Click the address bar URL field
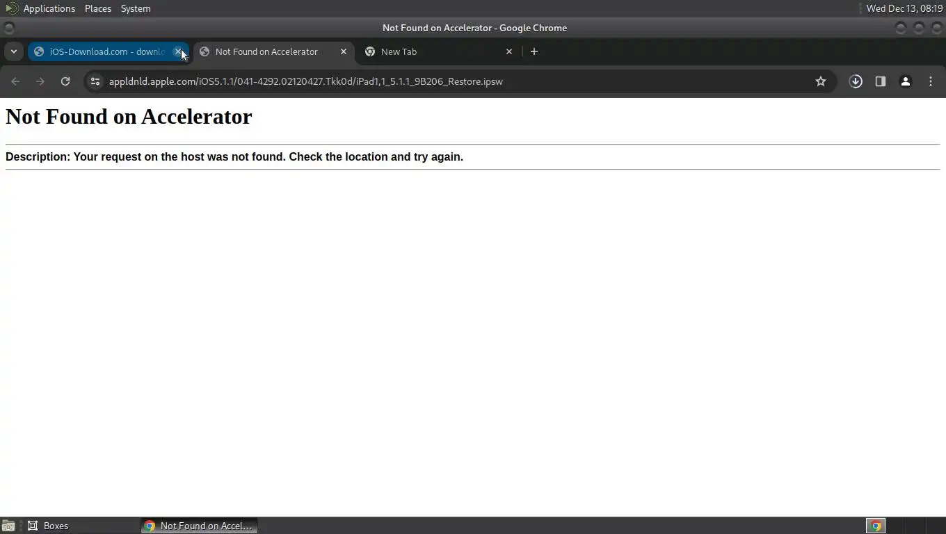The width and height of the screenshot is (946, 534). click(x=459, y=81)
